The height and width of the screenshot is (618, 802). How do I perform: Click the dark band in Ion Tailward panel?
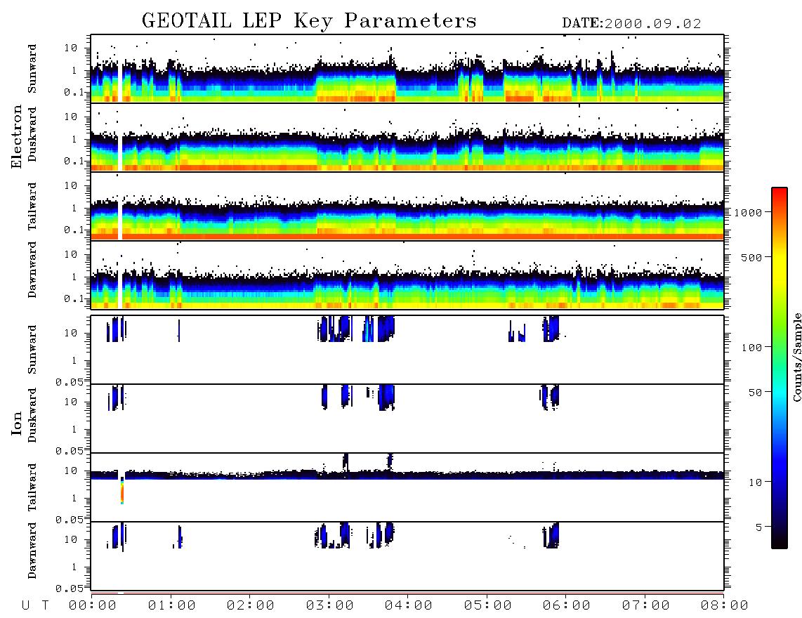[407, 475]
